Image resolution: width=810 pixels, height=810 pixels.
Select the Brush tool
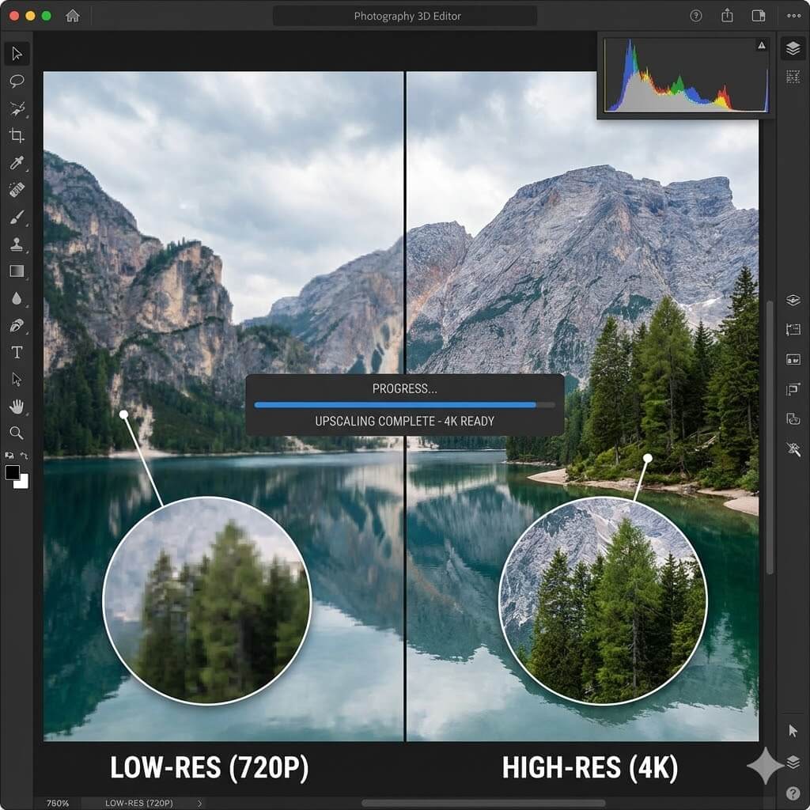[17, 217]
